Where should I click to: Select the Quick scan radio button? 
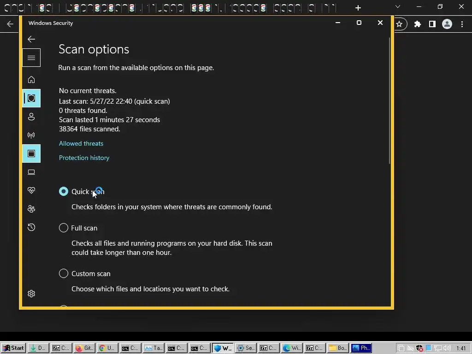pos(64,191)
